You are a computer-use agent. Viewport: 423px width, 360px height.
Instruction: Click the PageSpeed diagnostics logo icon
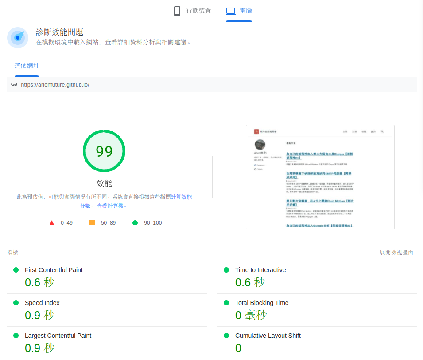[17, 37]
